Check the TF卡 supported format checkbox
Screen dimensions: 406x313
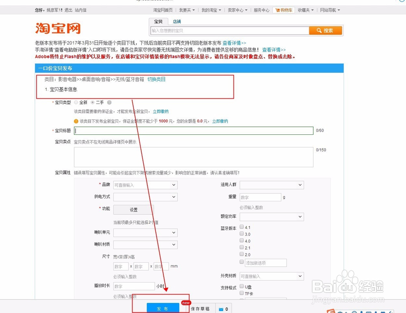click(x=242, y=293)
